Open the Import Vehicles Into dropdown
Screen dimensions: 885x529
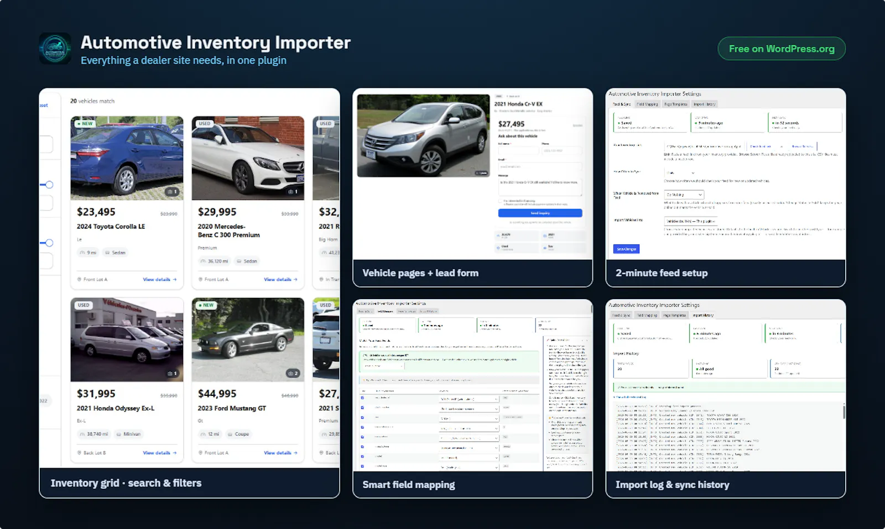tap(690, 221)
